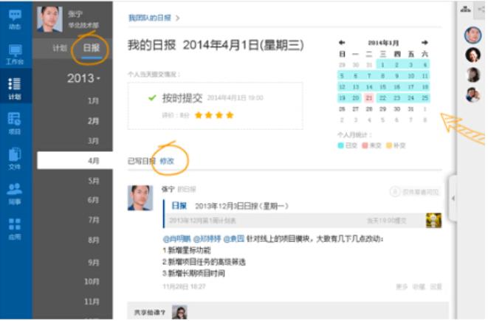Click the 按时提交 status text
This screenshot has width=488, height=321.
[x=182, y=98]
